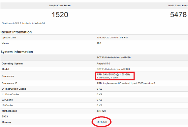Click the BIOS row label
Viewport: 188px width, 127px height.
[5, 116]
